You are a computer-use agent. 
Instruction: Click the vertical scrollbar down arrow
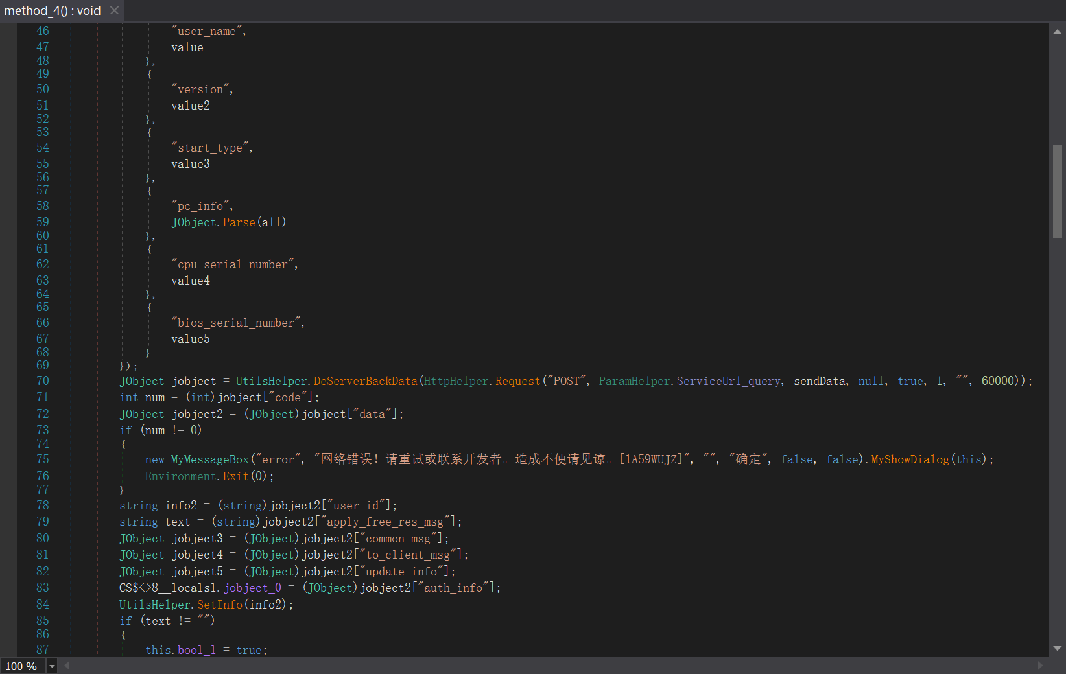1058,648
